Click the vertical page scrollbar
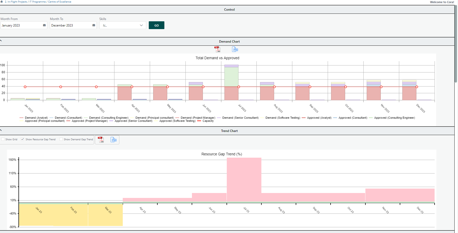 tap(456, 44)
